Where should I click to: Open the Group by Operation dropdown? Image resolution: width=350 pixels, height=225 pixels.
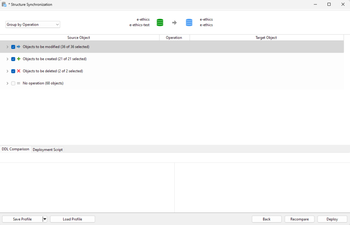click(x=33, y=25)
